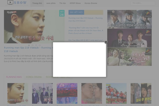The width and height of the screenshot is (159, 106).
Task: Open recent post 'Running man tập 218 Vietsub'
Action: tap(86, 19)
